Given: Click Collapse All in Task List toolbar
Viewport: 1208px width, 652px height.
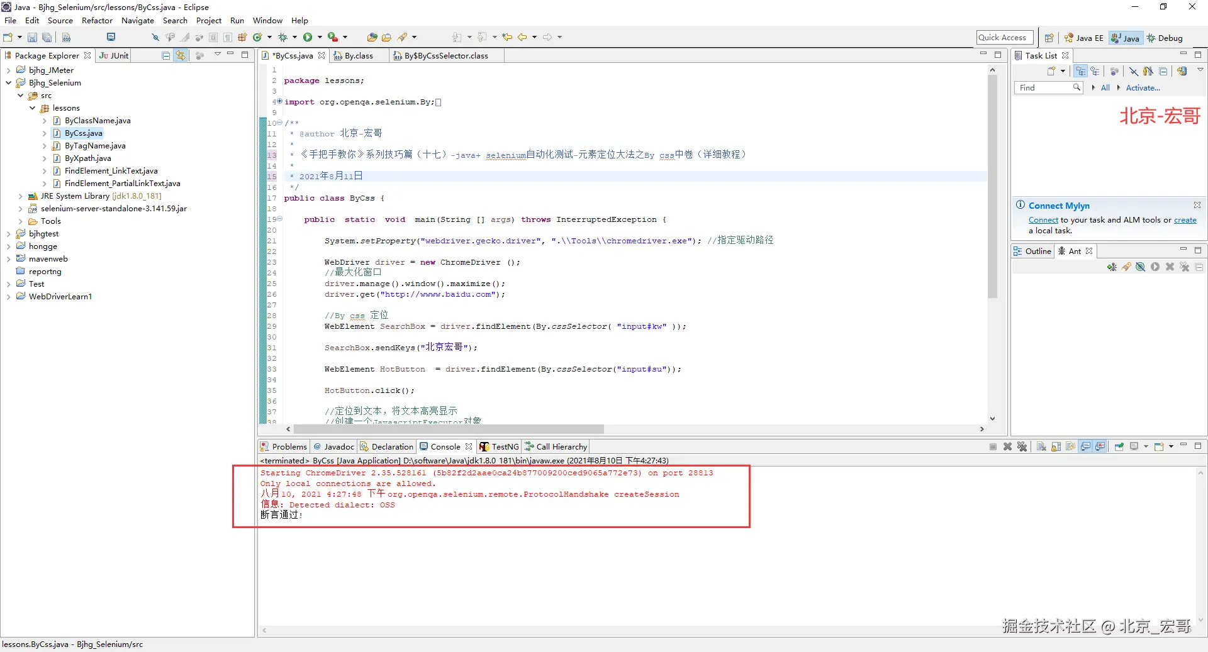Looking at the screenshot, I should 1163,71.
